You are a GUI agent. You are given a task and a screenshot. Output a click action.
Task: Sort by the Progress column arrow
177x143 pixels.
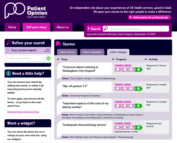point(113,59)
